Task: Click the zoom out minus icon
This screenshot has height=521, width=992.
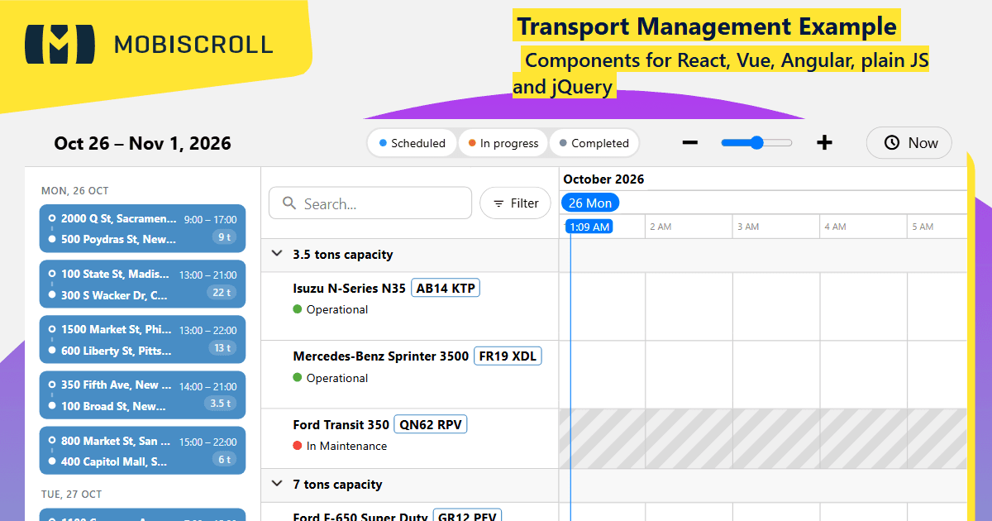Action: [x=689, y=143]
